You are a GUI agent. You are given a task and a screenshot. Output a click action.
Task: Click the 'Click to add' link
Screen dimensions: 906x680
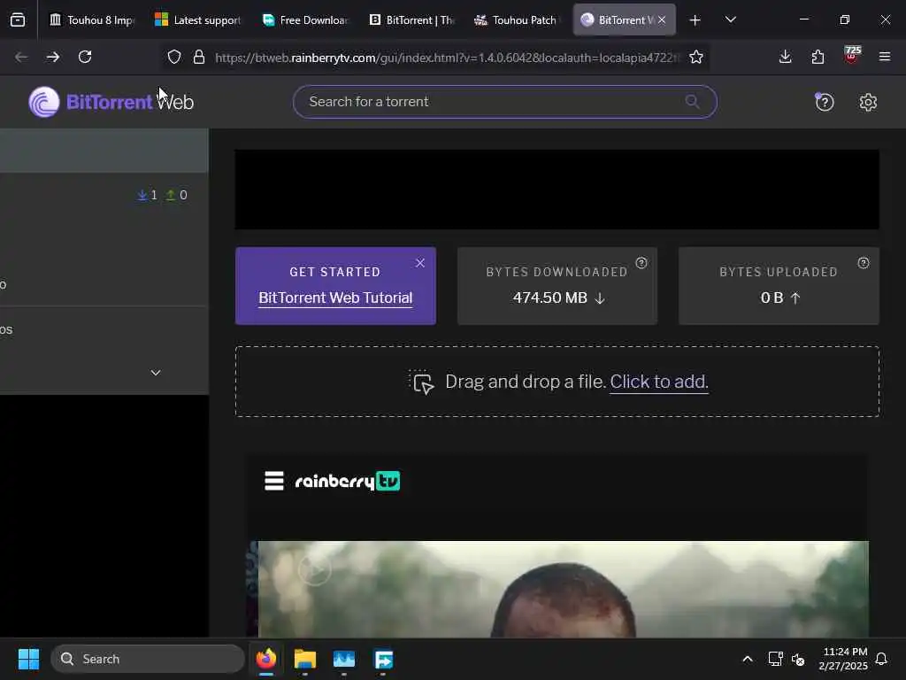pos(659,382)
